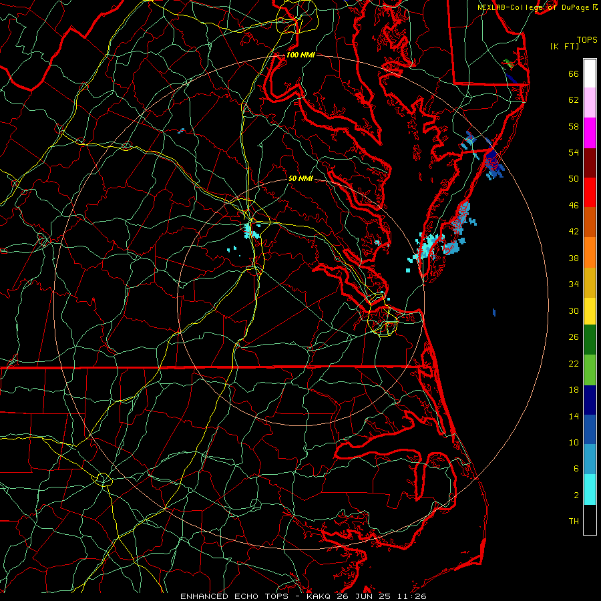Image resolution: width=601 pixels, height=601 pixels.
Task: Click the black TH band on the legend
Action: 590,520
